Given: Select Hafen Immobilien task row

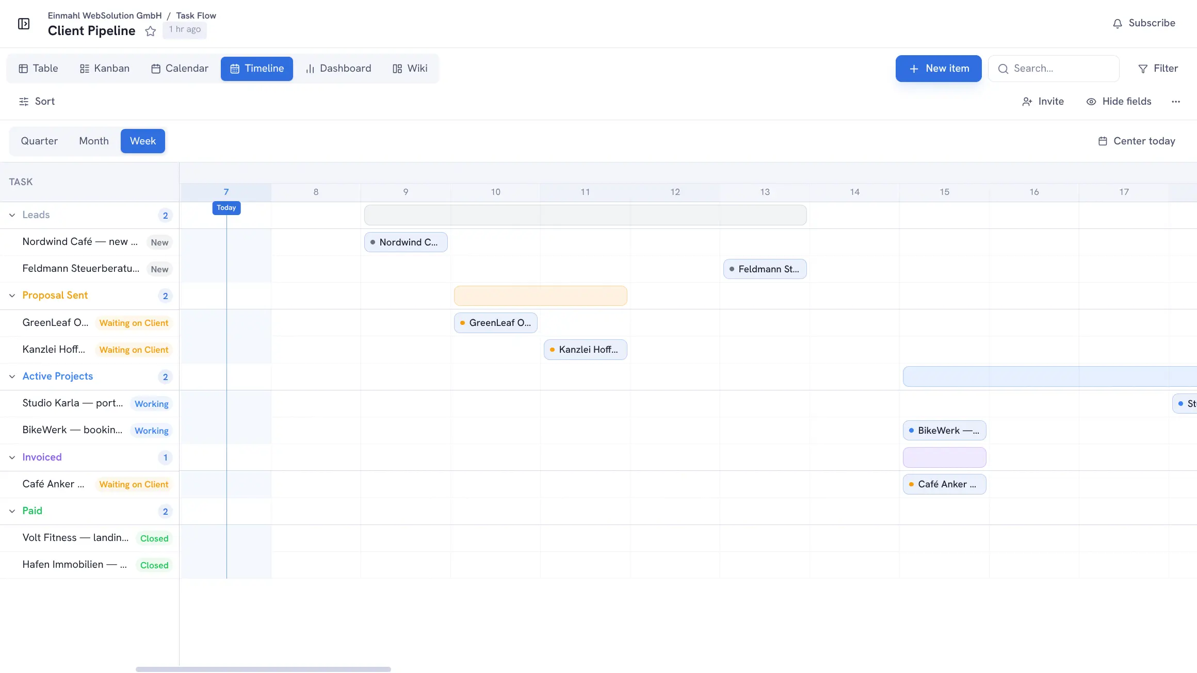Looking at the screenshot, I should click(x=90, y=565).
